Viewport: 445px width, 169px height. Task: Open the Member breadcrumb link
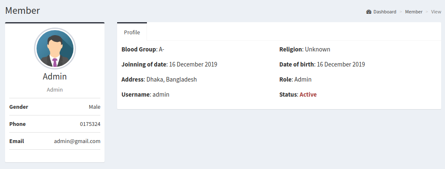414,12
